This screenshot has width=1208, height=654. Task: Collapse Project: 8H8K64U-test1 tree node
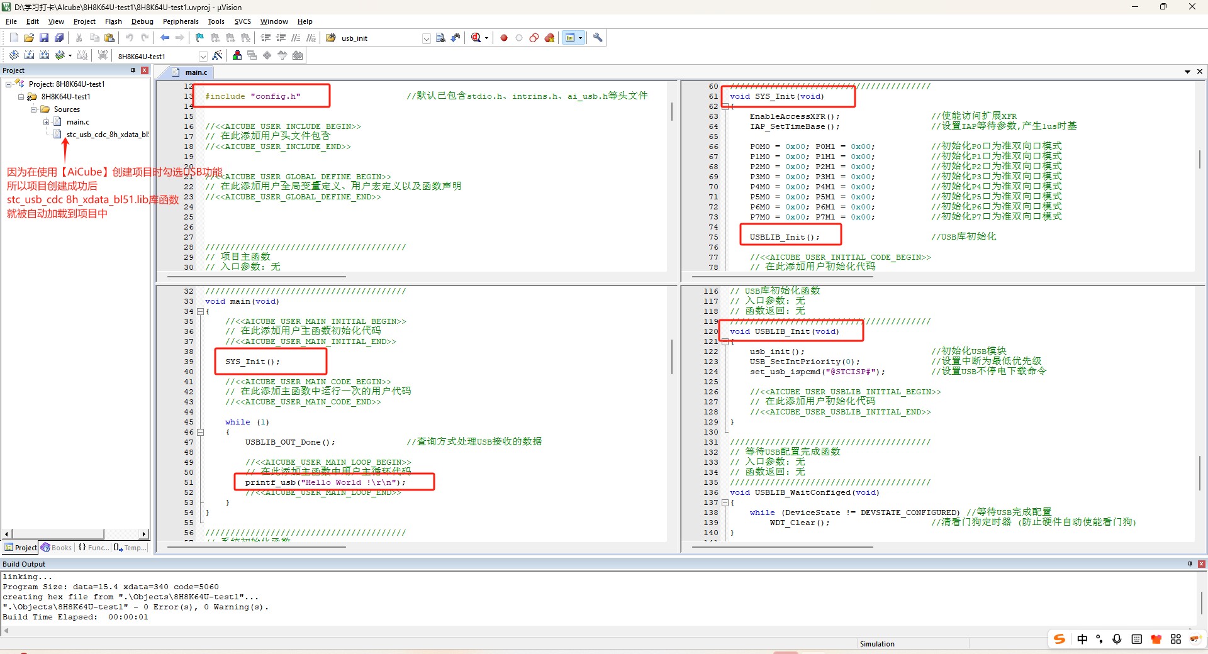point(8,84)
